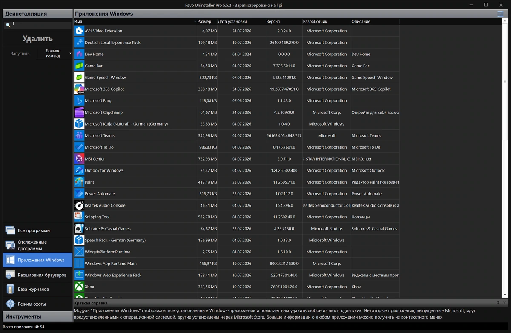
Task: Click the Outlook for Windows icon
Action: click(79, 170)
